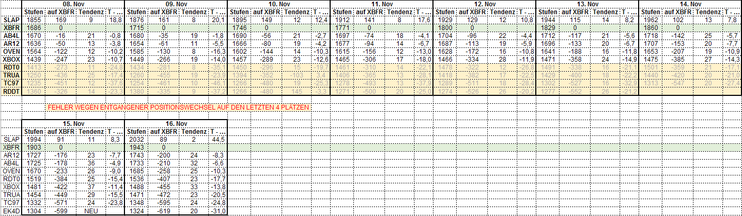The image size is (742, 216).
Task: Click the Stufen column header under 15. Nov
Action: (33, 131)
